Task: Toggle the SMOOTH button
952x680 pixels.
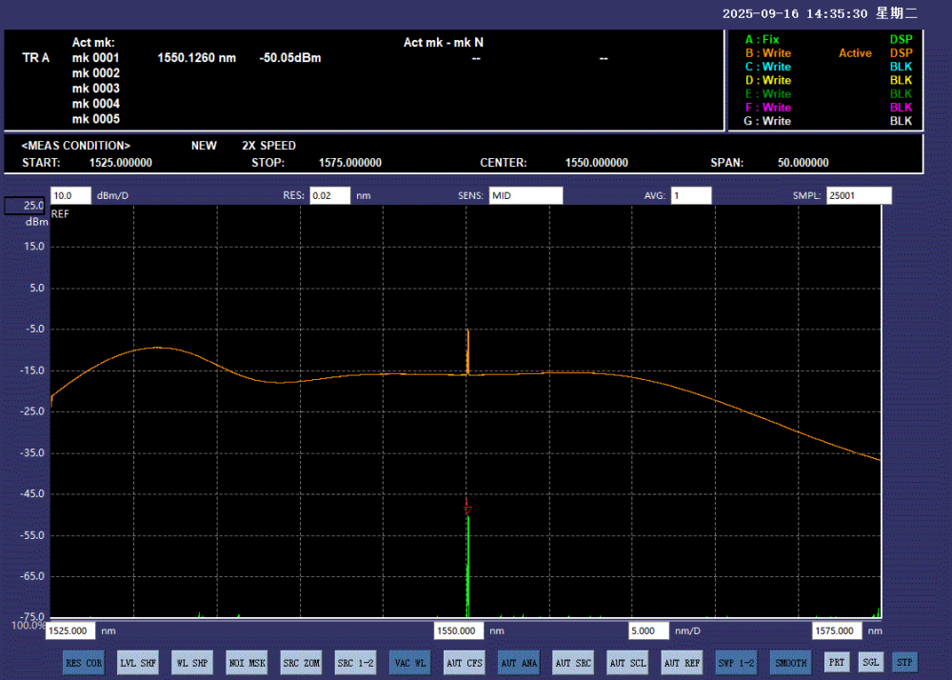Action: pyautogui.click(x=791, y=663)
